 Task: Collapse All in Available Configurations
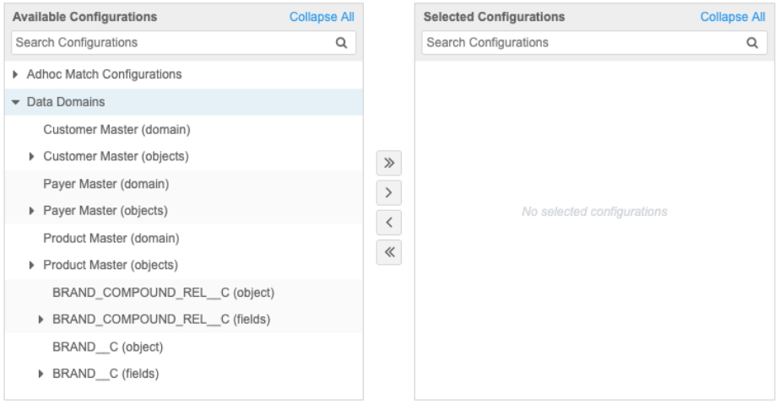[322, 17]
